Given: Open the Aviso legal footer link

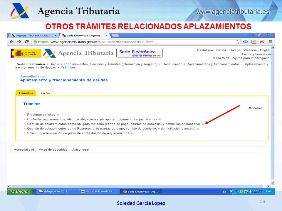Looking at the screenshot, I should coord(80,150).
